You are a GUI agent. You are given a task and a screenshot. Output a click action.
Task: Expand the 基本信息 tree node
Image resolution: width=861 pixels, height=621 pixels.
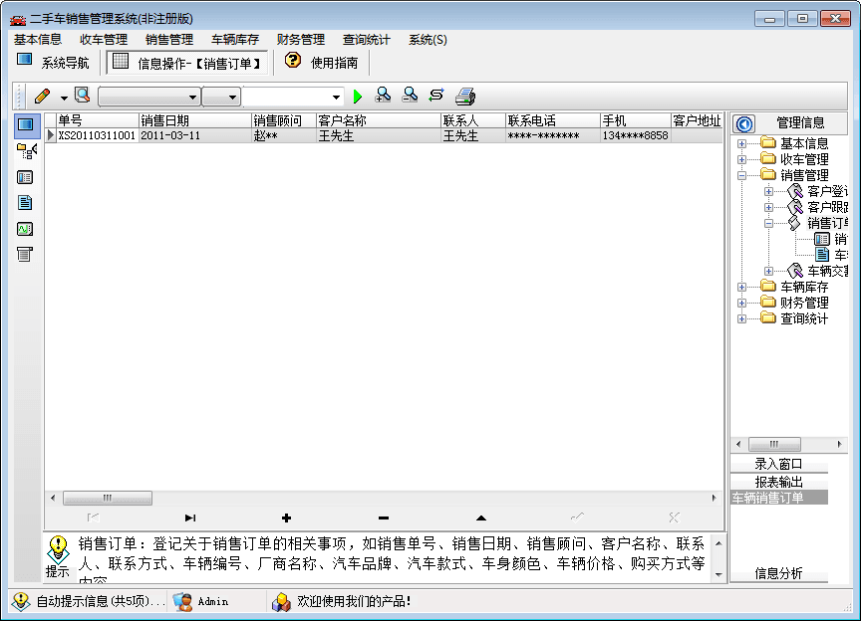point(741,143)
